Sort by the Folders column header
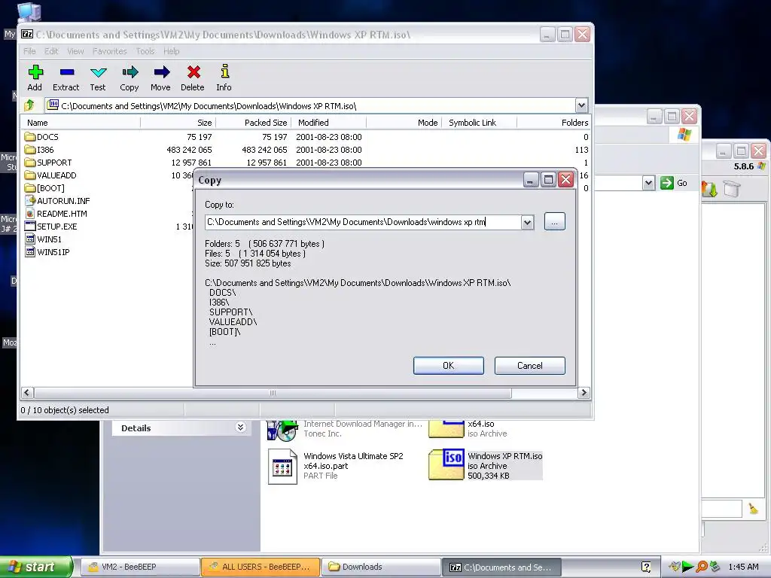 point(553,123)
